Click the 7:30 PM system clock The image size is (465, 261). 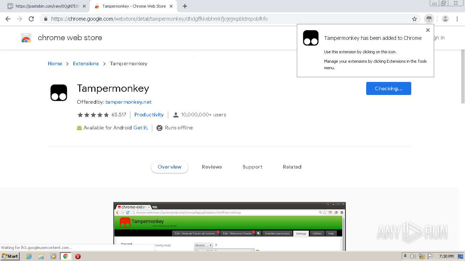446,256
